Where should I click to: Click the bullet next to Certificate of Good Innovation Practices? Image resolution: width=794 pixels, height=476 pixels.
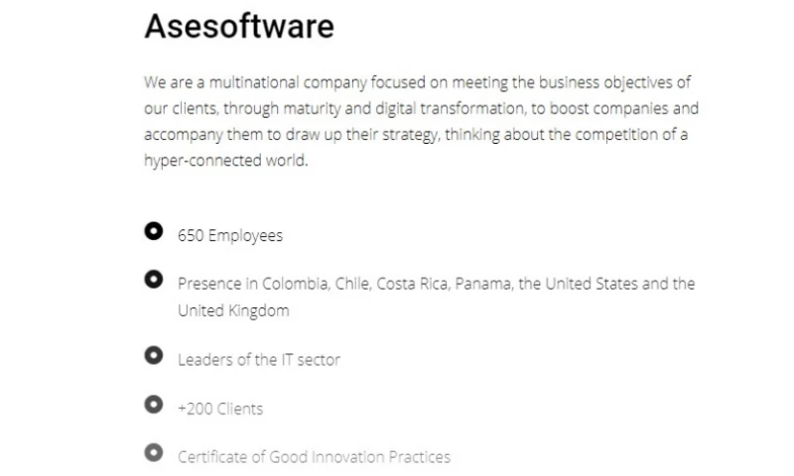tap(153, 452)
